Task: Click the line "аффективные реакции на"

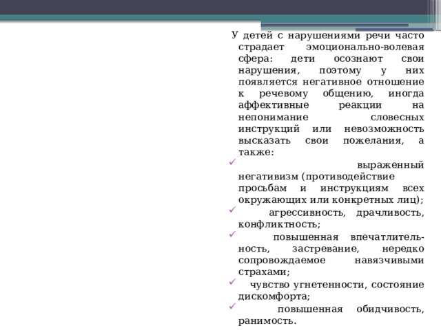Action: (331, 105)
